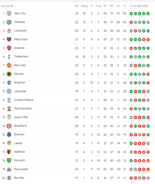155x184 pixels.
Task: Select the Everton row name
Action: click(x=19, y=134)
